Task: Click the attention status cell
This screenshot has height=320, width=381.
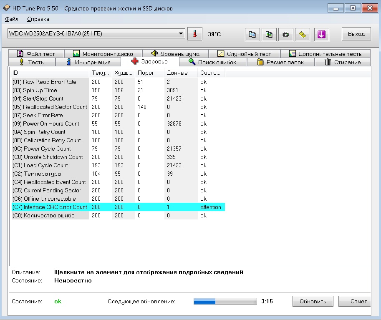Action: (211, 207)
